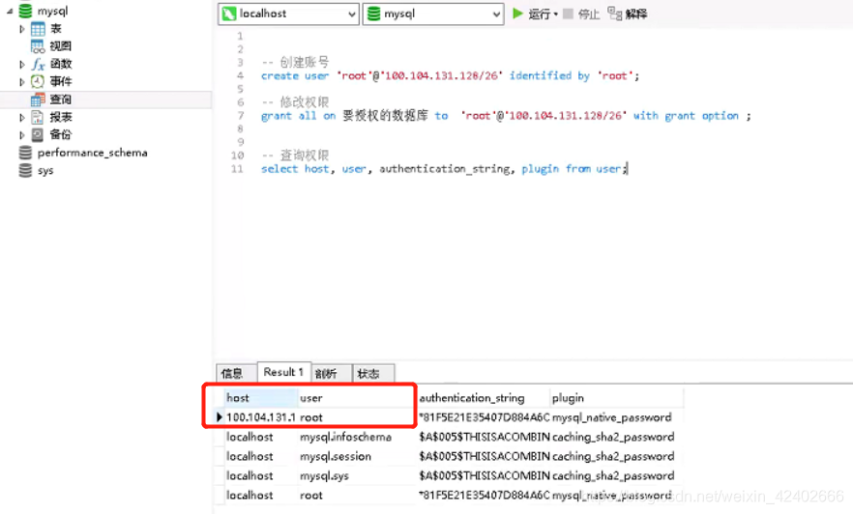This screenshot has height=514, width=853.
Task: Expand the backup (备份) node
Action: [21, 134]
